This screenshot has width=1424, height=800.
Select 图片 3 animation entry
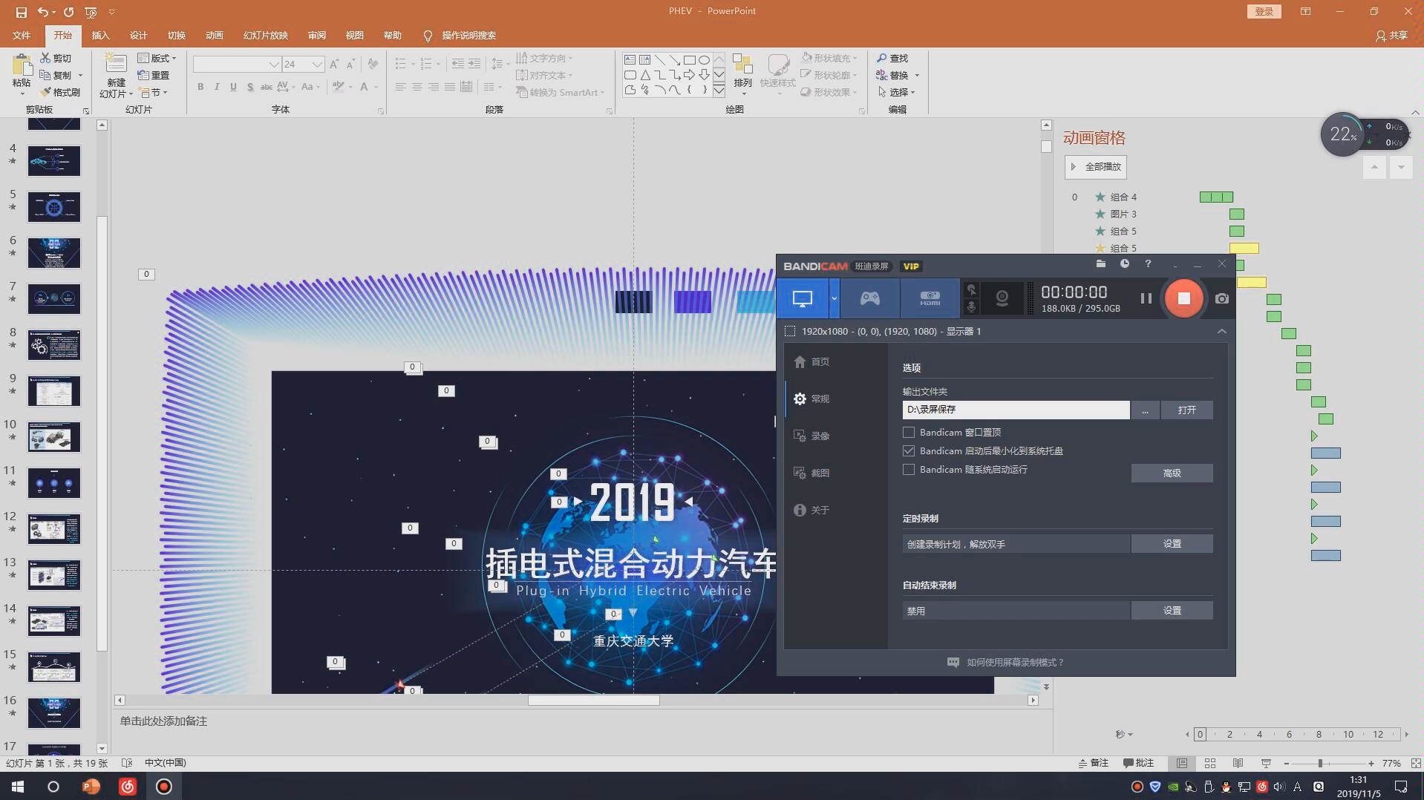coord(1123,214)
